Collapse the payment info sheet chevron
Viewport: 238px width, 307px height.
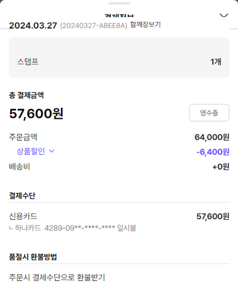[224, 16]
